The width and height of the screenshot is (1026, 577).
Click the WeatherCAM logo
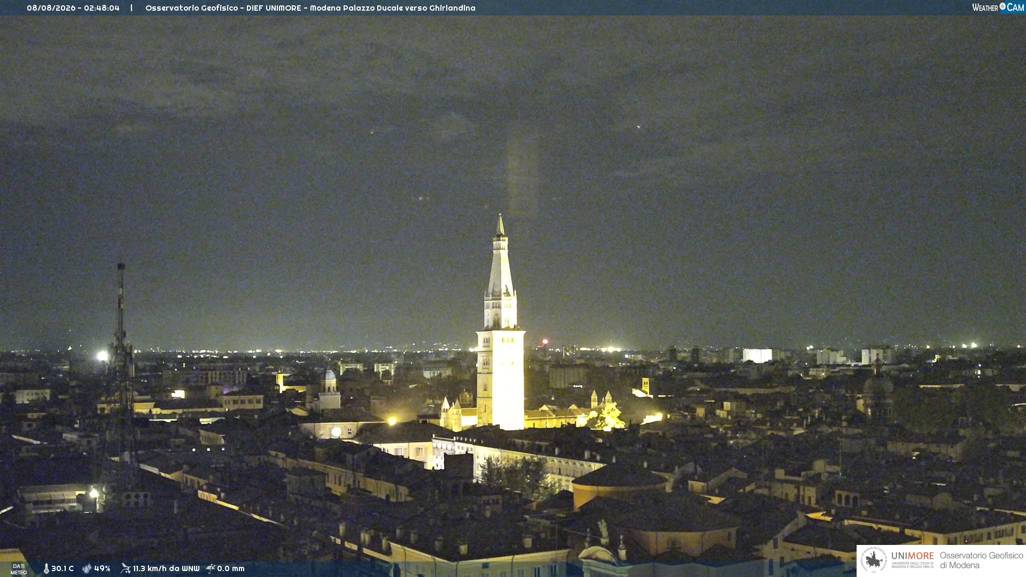coord(998,7)
